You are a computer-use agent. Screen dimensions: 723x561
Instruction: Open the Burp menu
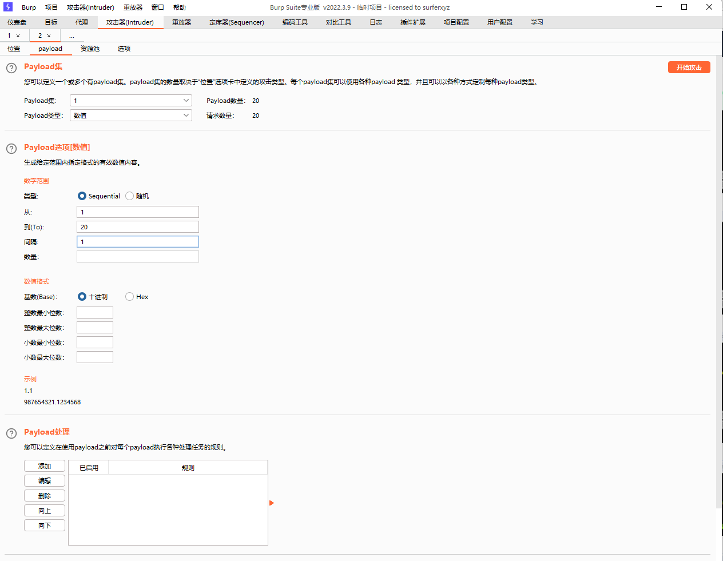[29, 7]
